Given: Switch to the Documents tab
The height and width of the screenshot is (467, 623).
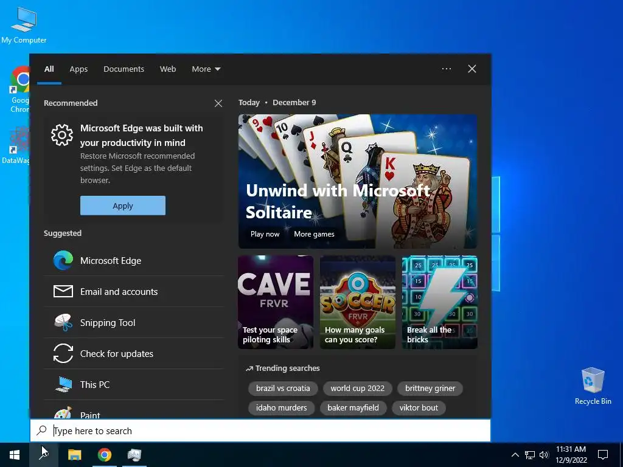Looking at the screenshot, I should click(124, 69).
